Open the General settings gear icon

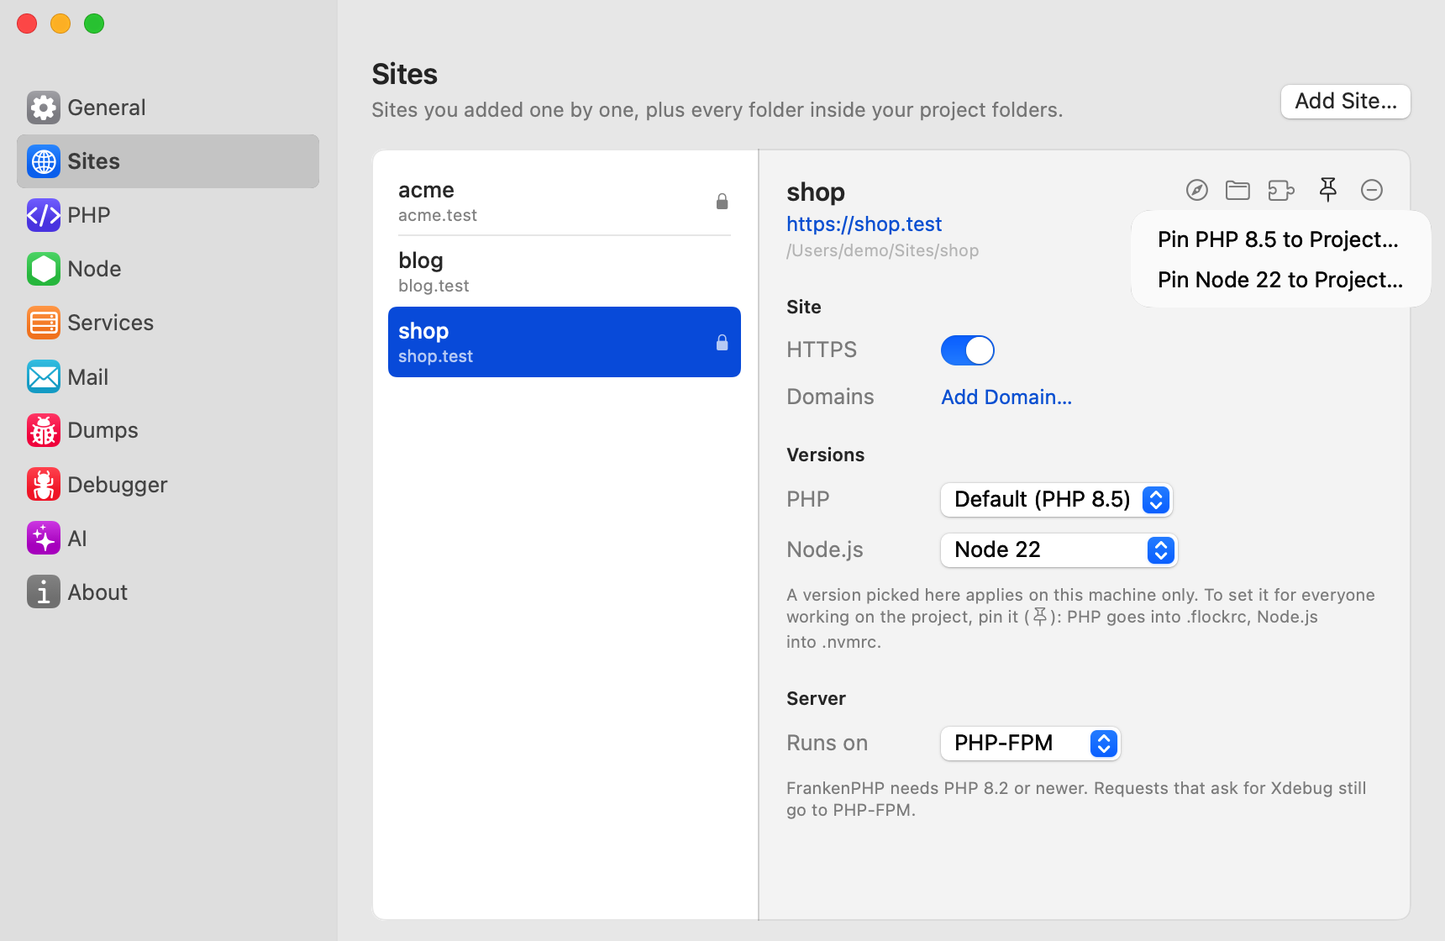point(44,108)
